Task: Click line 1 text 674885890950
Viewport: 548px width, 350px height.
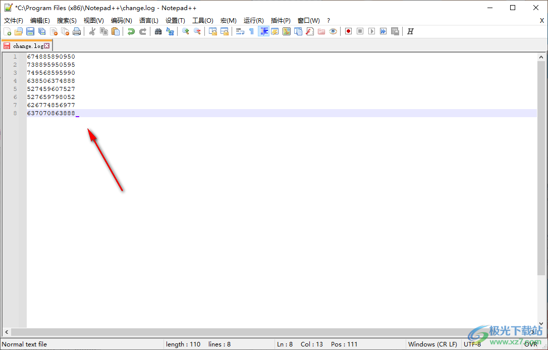Action: tap(51, 57)
